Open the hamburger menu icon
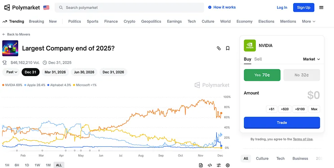334x168 pixels. pos(321,7)
